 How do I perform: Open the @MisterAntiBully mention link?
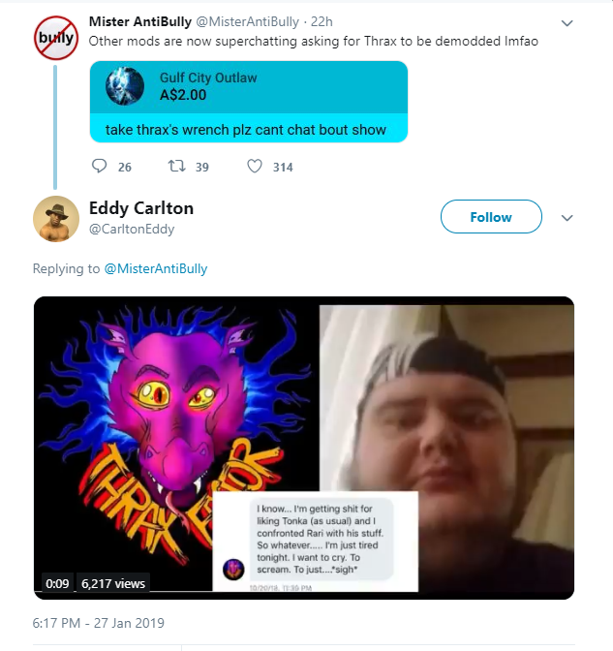(x=156, y=268)
